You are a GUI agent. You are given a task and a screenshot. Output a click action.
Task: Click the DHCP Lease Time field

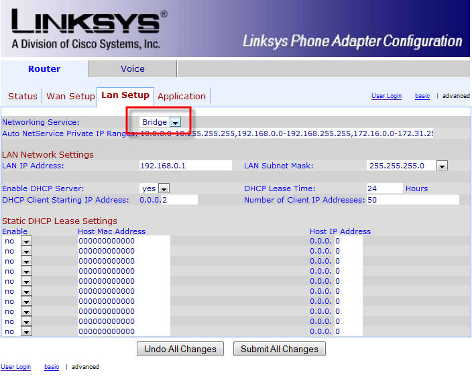384,188
